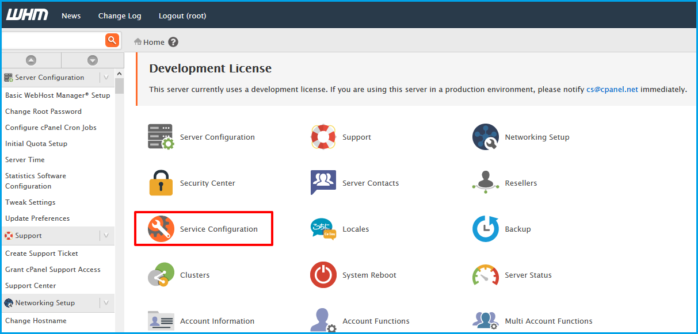Open Resellers with the person icon
Screen dimensions: 698x334
coord(485,182)
